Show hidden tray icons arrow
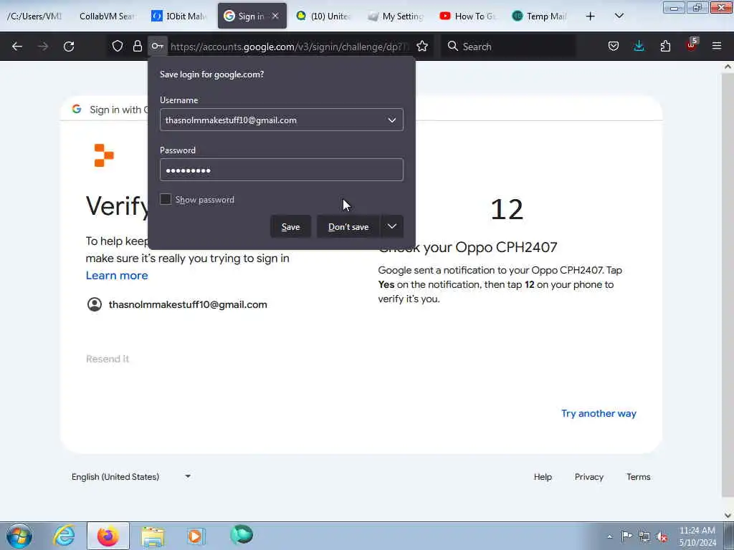The width and height of the screenshot is (734, 550). (609, 536)
